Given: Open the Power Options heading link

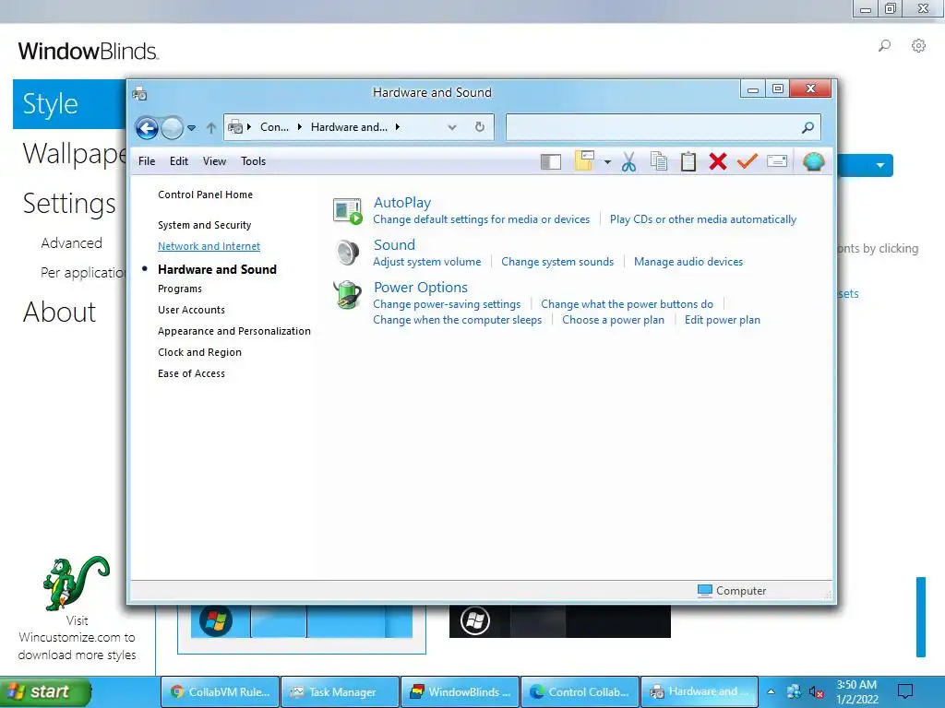Looking at the screenshot, I should coord(421,288).
